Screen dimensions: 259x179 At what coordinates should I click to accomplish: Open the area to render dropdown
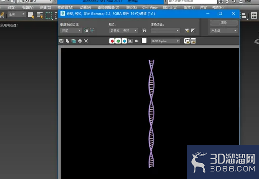(71, 31)
